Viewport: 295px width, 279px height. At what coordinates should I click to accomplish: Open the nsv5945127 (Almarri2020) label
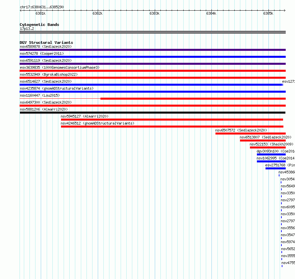tap(85, 116)
